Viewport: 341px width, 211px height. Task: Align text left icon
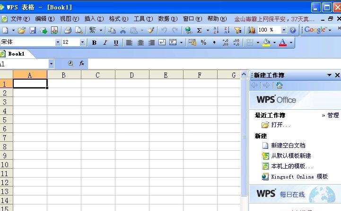click(130, 42)
